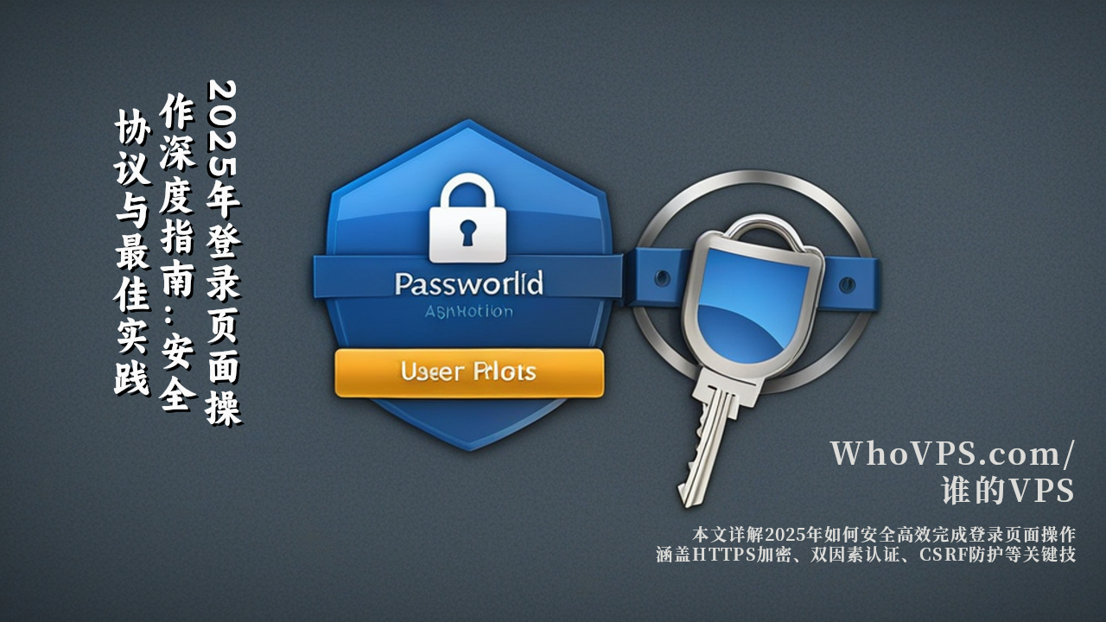Click the right rivet on the blue band
The height and width of the screenshot is (622, 1106).
coord(847,280)
